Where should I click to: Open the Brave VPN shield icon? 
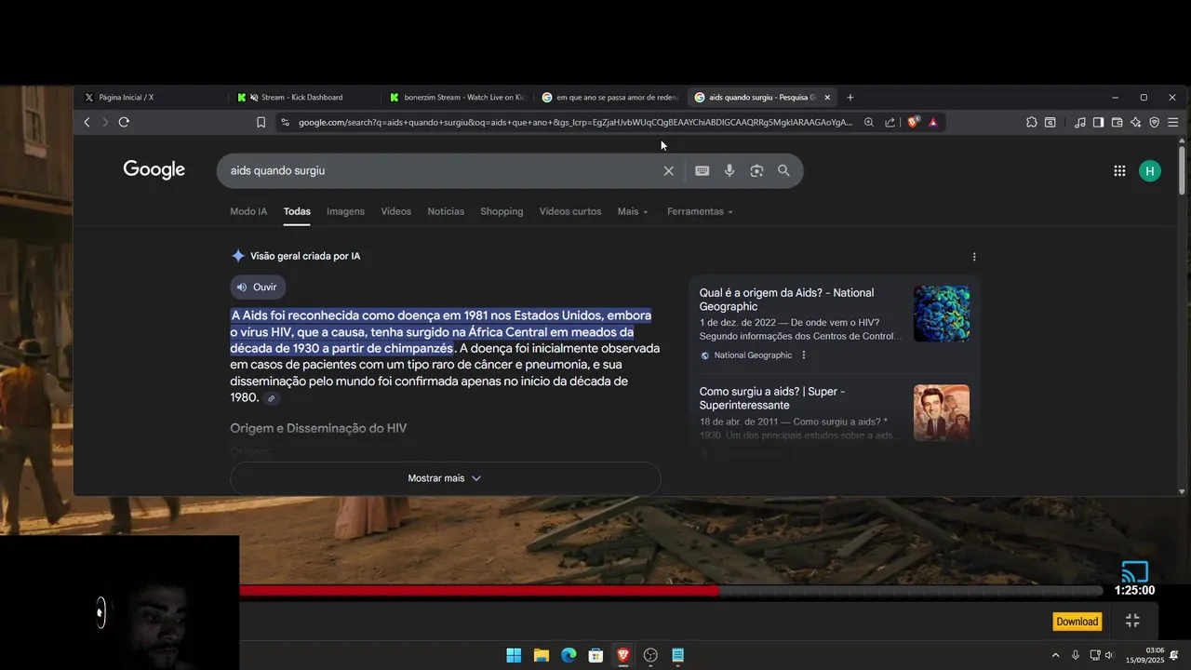1154,122
